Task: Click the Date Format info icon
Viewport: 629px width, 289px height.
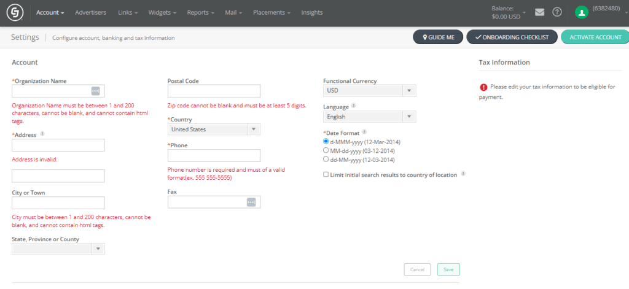Action: point(365,131)
